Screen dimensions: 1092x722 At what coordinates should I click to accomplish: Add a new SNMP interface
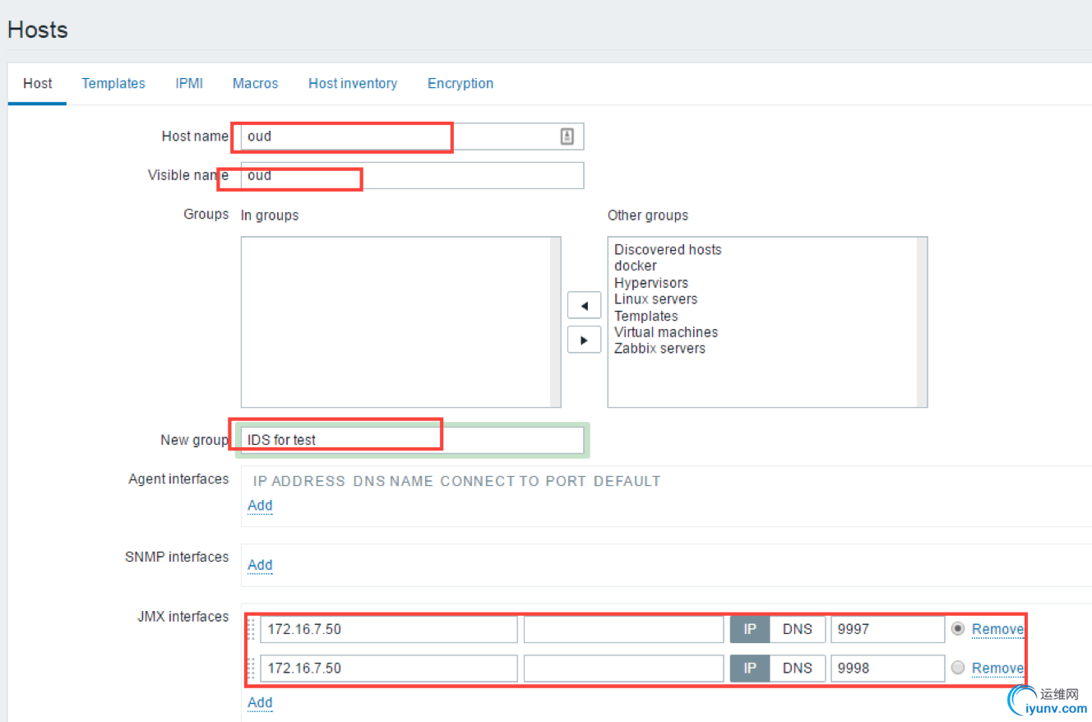260,565
